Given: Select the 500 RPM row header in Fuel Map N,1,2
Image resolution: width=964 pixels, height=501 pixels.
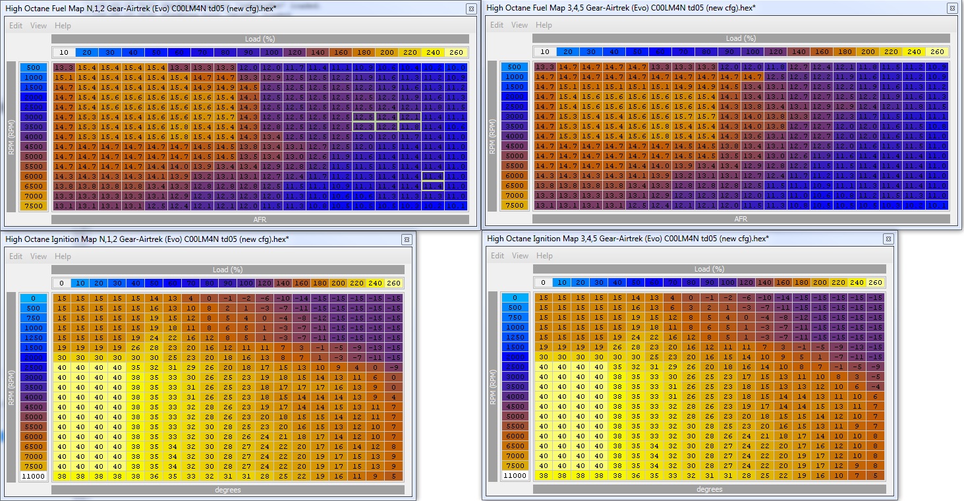Looking at the screenshot, I should pos(33,67).
